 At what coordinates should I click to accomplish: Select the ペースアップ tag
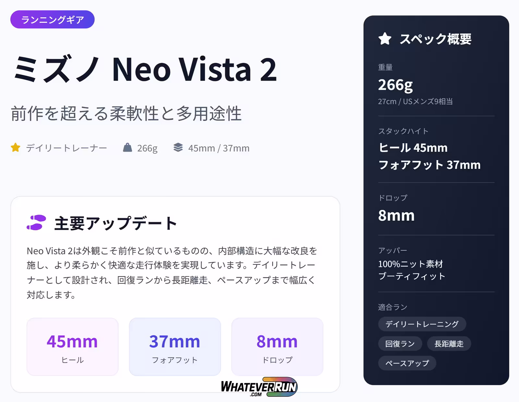407,363
